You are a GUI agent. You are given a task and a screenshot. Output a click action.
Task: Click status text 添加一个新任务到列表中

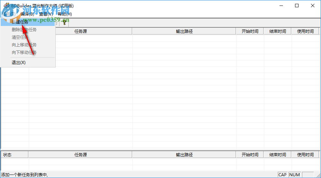click(x=24, y=175)
